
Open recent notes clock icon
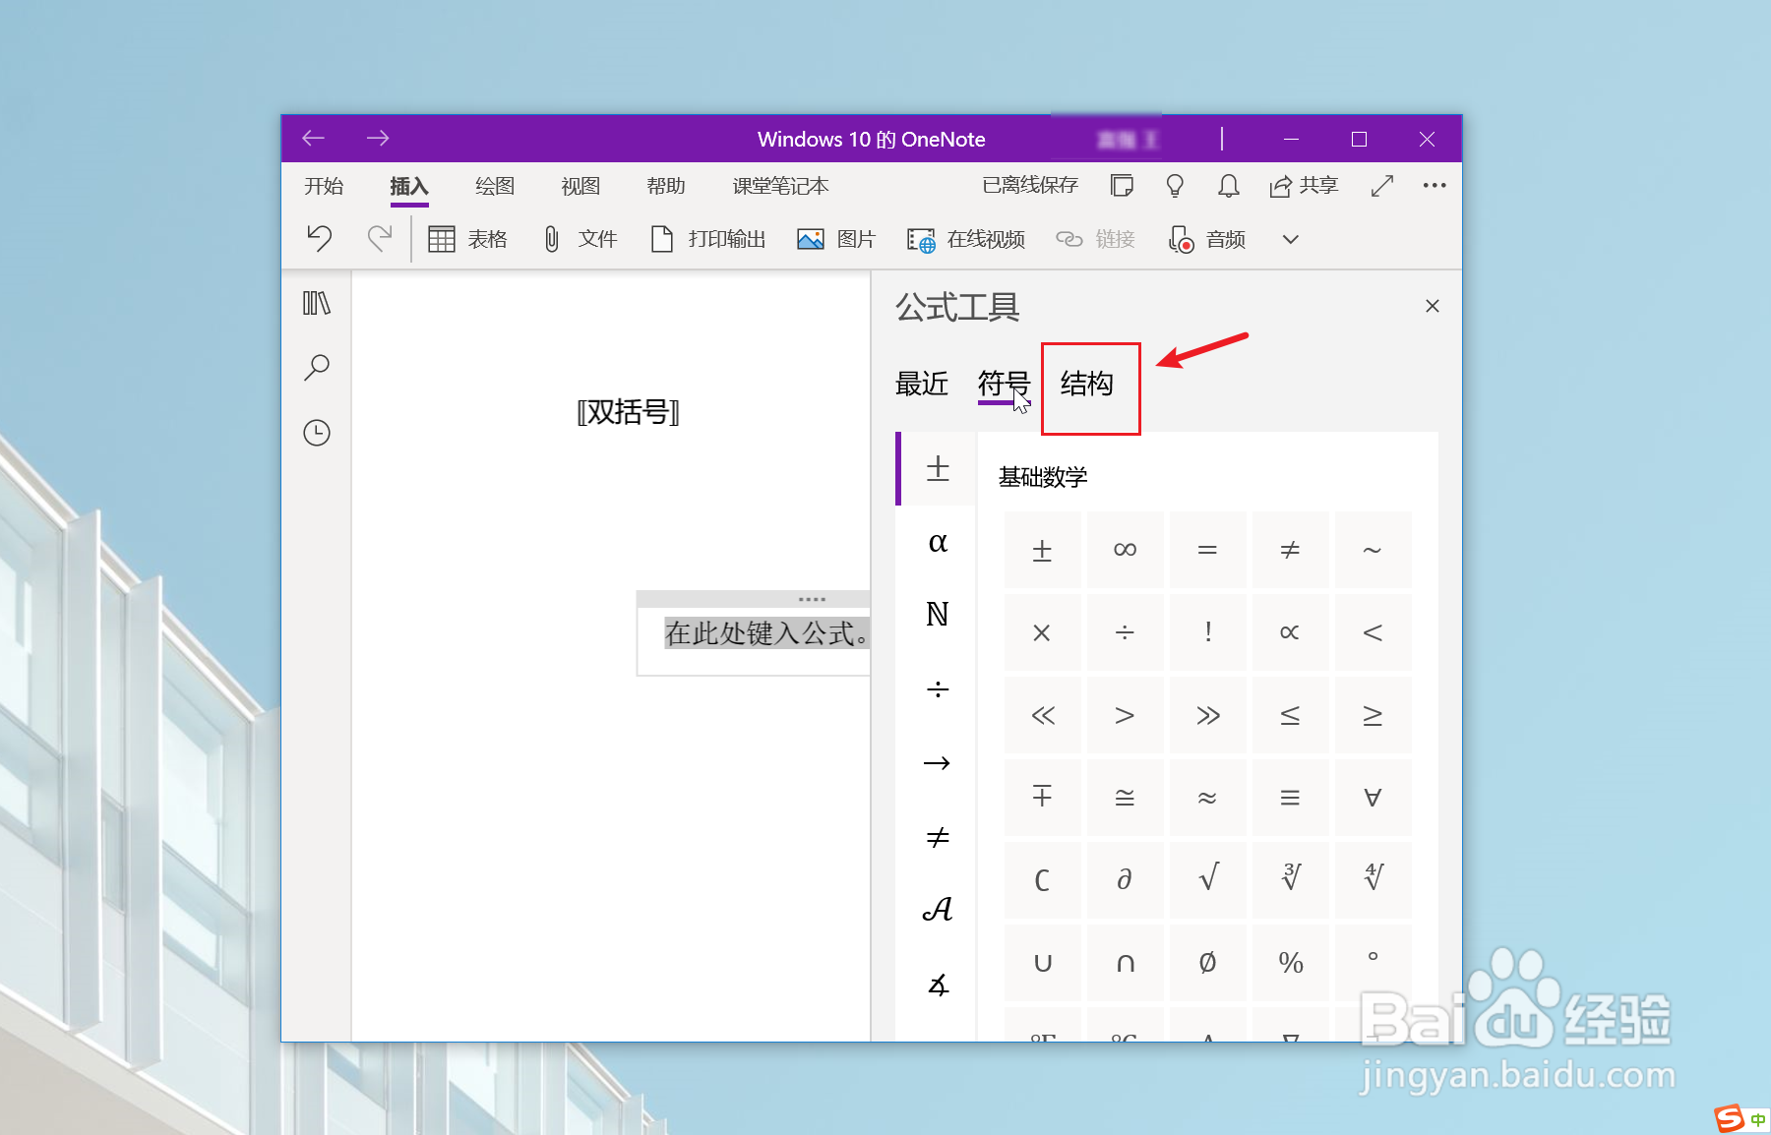tap(317, 433)
